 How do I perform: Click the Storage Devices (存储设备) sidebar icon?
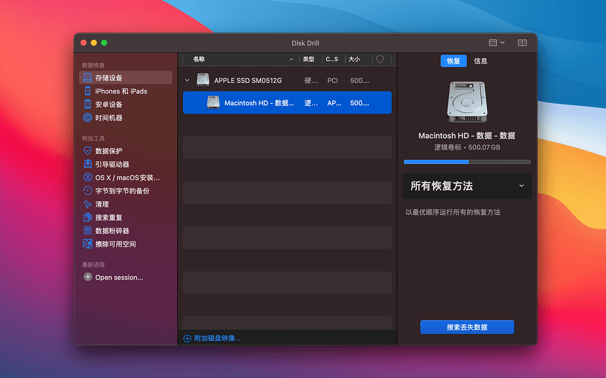87,78
